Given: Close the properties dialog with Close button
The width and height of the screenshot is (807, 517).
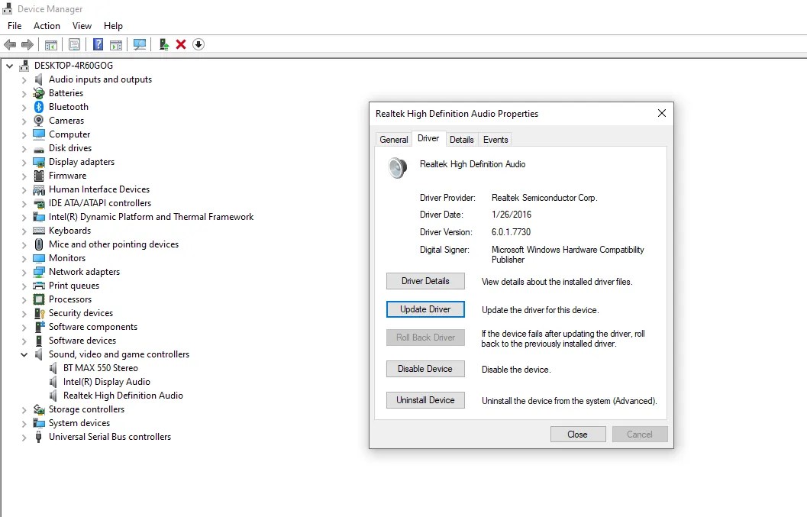Looking at the screenshot, I should coord(578,434).
